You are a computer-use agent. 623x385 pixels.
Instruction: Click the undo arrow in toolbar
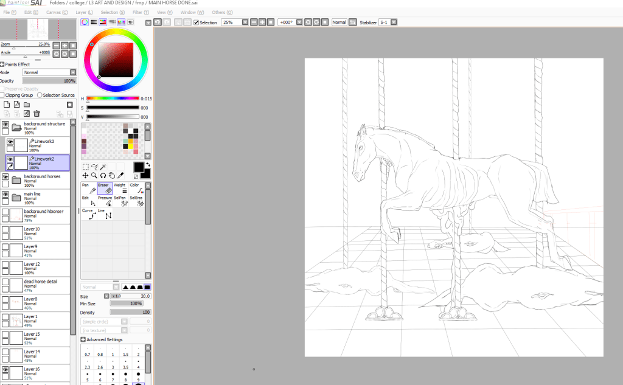point(158,23)
